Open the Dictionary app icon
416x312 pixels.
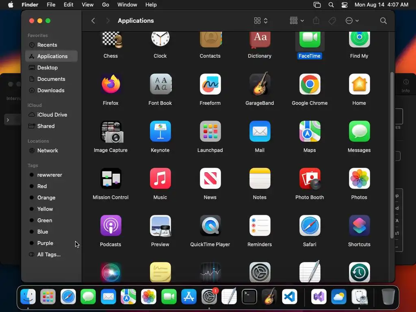(260, 40)
